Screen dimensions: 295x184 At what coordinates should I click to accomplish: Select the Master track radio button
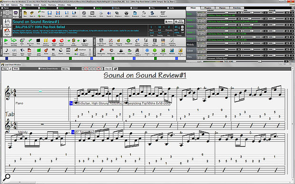(x=2, y=8)
